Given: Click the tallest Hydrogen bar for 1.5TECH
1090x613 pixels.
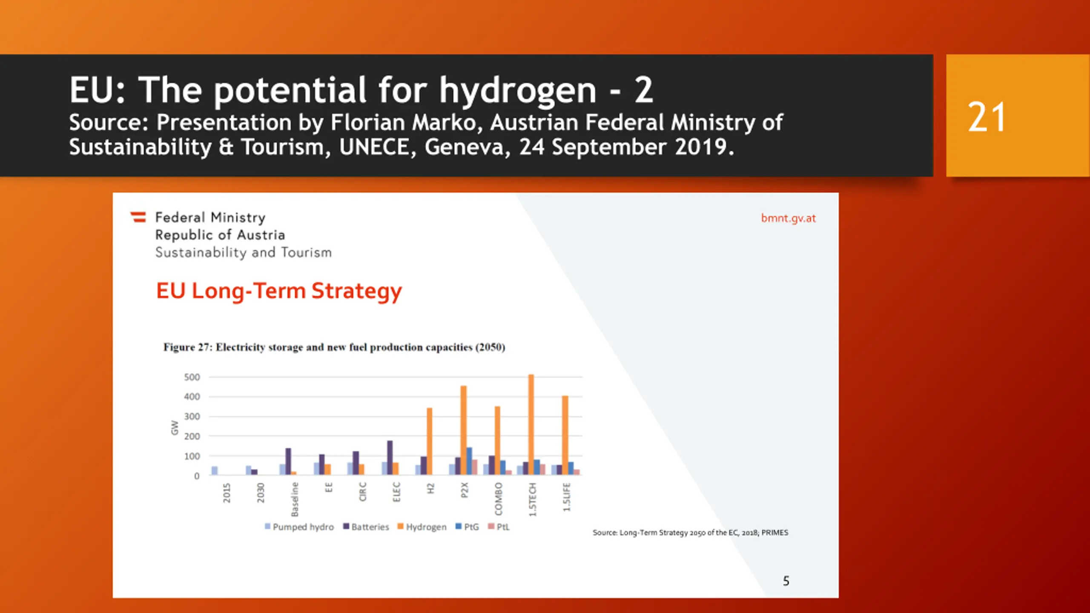Looking at the screenshot, I should (531, 424).
